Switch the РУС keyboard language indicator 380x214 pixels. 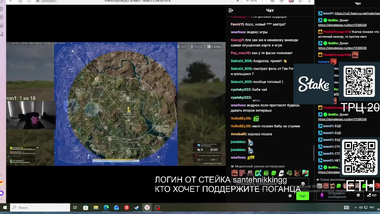372,207
